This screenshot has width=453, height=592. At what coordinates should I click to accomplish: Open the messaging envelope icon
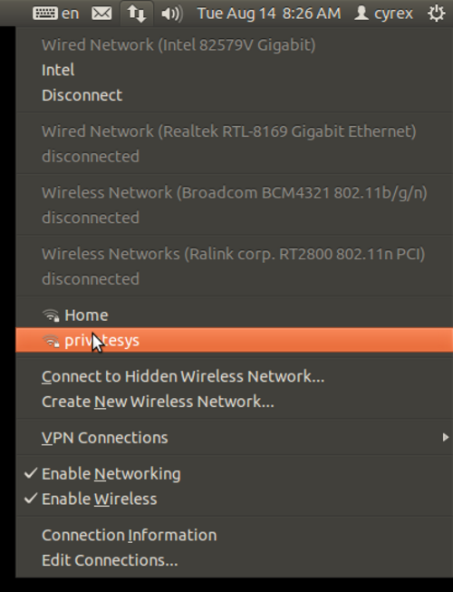pyautogui.click(x=101, y=14)
